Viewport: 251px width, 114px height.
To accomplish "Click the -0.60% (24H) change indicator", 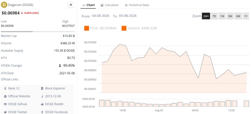I will pos(30,13).
